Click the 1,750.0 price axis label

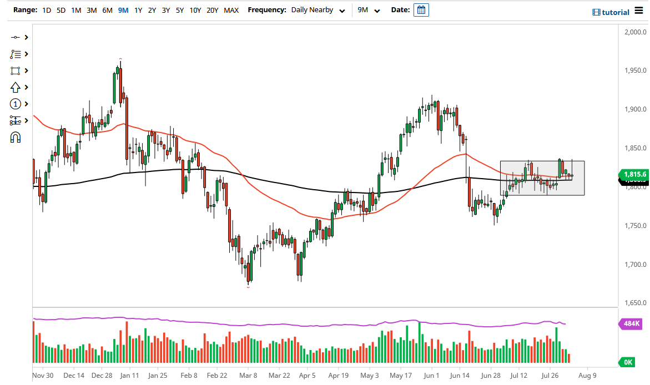click(636, 226)
